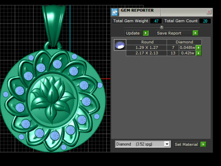Collapse the panel with the round arrow toggle
221x166 pixels.
pos(162,27)
